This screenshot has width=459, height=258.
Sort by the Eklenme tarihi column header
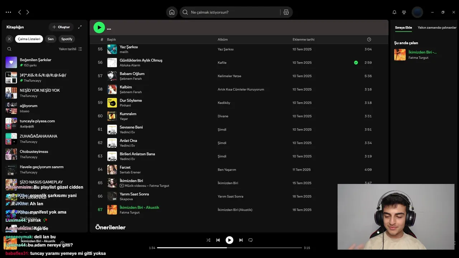point(303,39)
